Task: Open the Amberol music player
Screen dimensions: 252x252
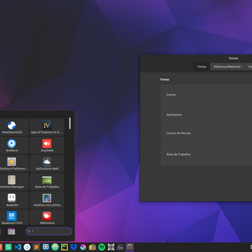Action: pos(12,146)
